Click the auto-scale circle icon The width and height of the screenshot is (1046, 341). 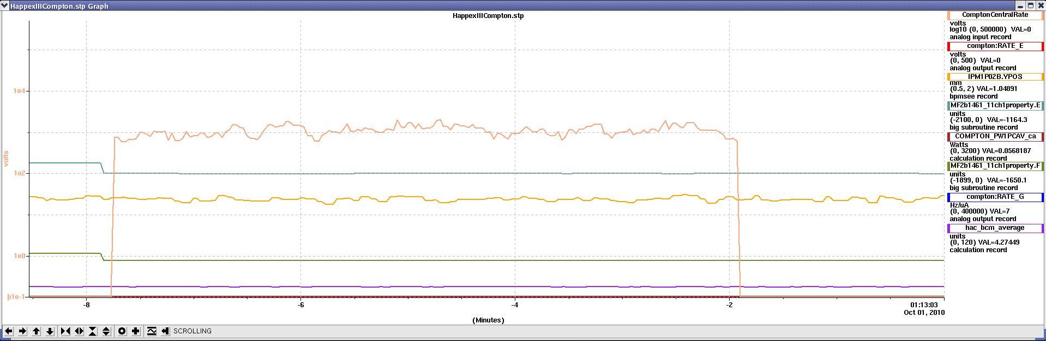tap(122, 331)
